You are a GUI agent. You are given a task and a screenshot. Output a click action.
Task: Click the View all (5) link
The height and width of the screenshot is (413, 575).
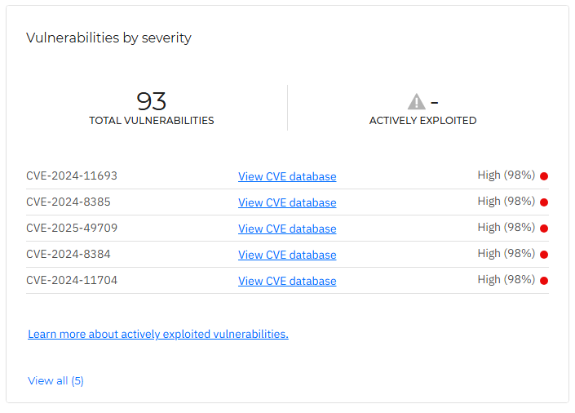(55, 380)
